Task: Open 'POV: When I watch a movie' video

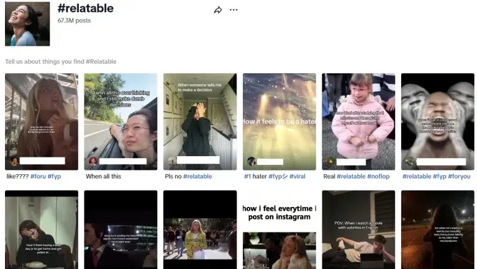Action: tap(358, 230)
